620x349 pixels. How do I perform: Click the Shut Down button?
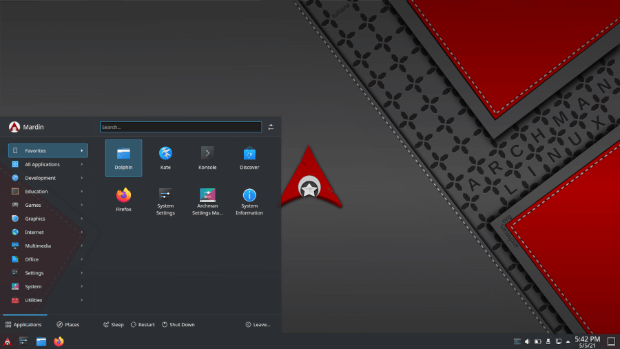point(178,324)
